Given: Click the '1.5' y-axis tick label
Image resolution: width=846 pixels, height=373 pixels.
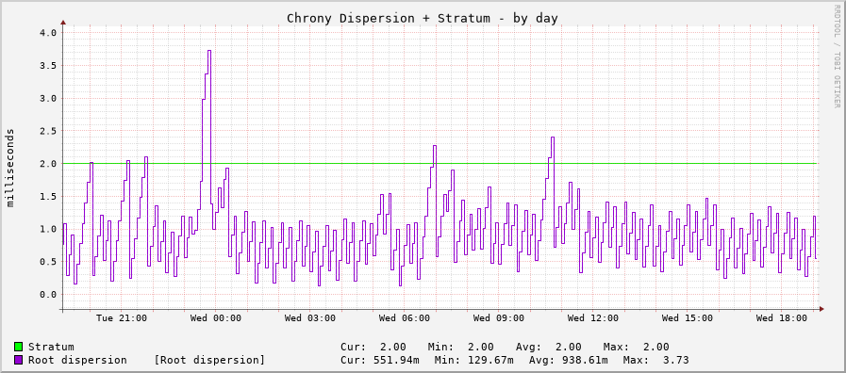Looking at the screenshot, I should 48,196.
